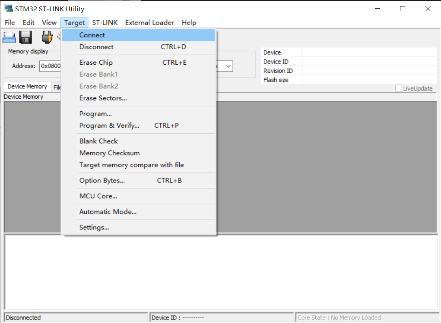Open a binary file using the open icon
This screenshot has height=323, width=441.
click(x=9, y=37)
